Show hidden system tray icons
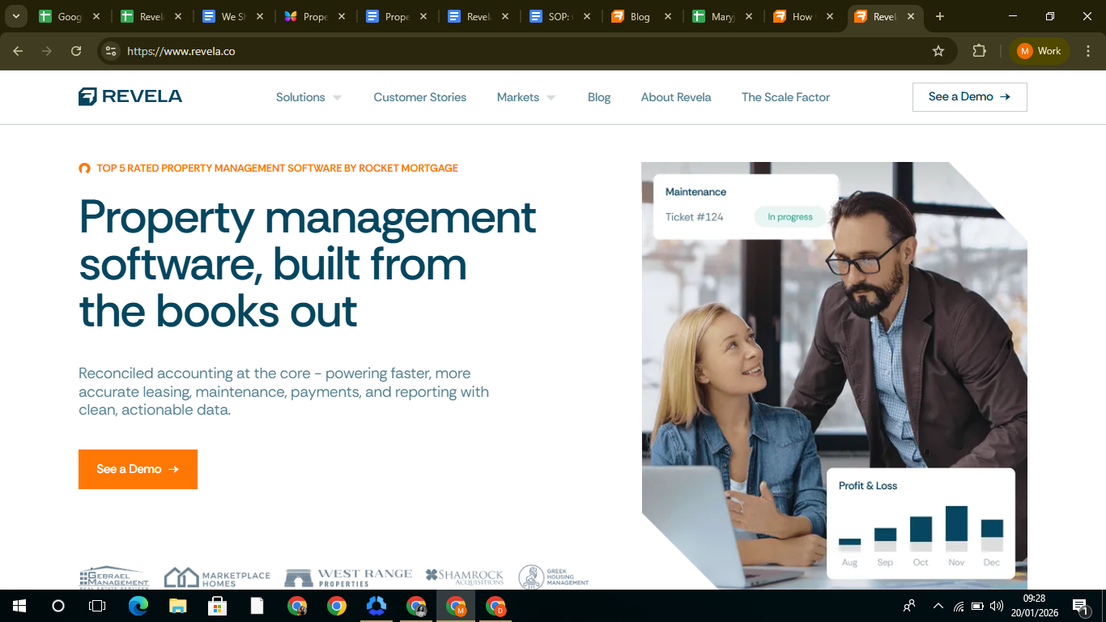 click(938, 606)
